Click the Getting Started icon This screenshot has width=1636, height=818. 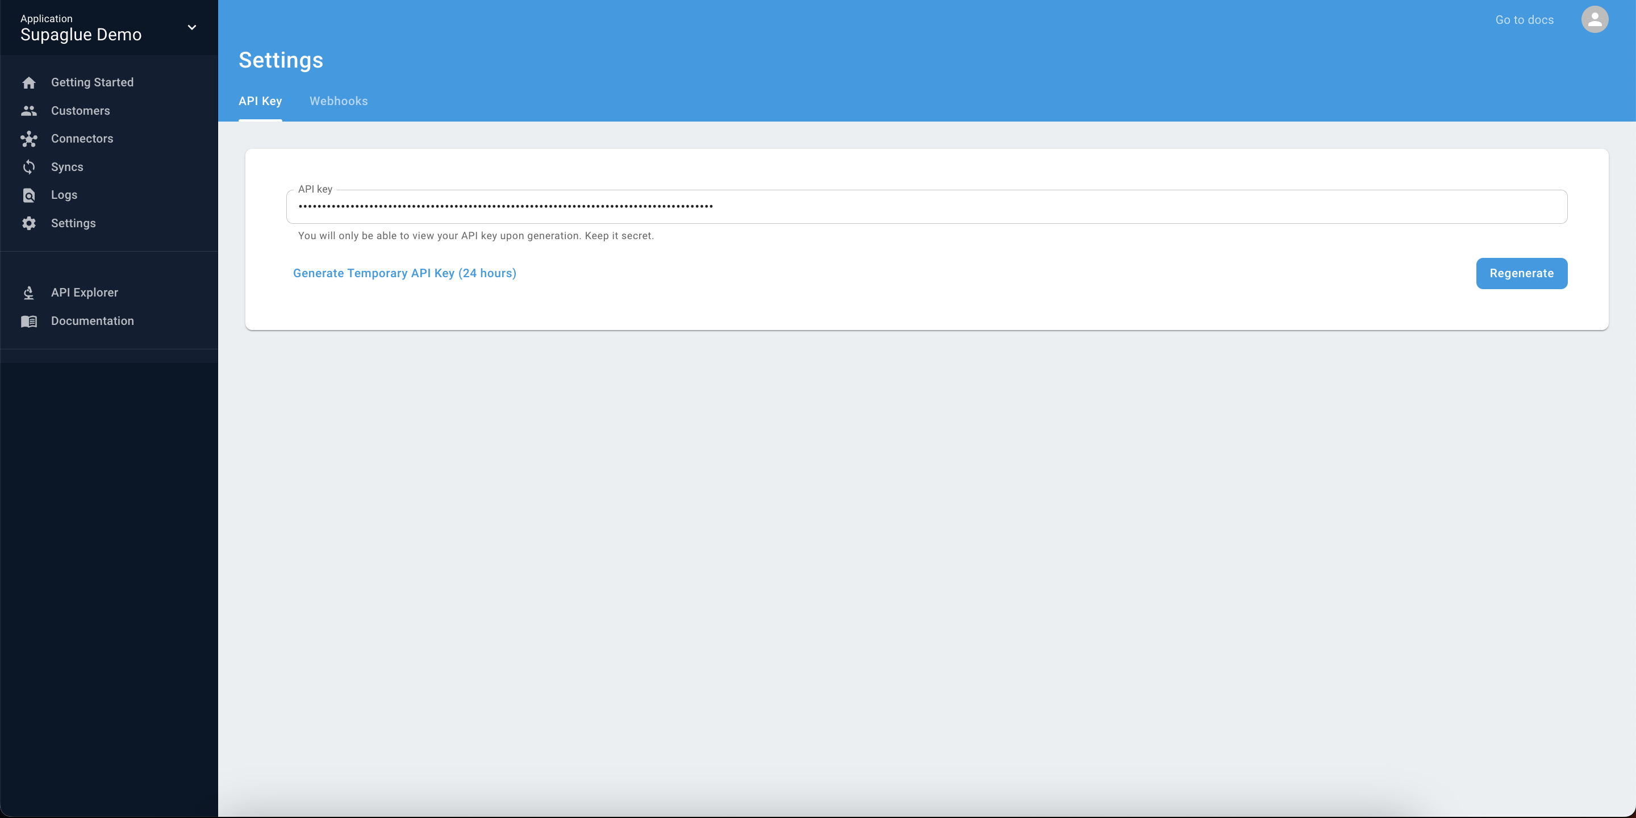tap(28, 82)
